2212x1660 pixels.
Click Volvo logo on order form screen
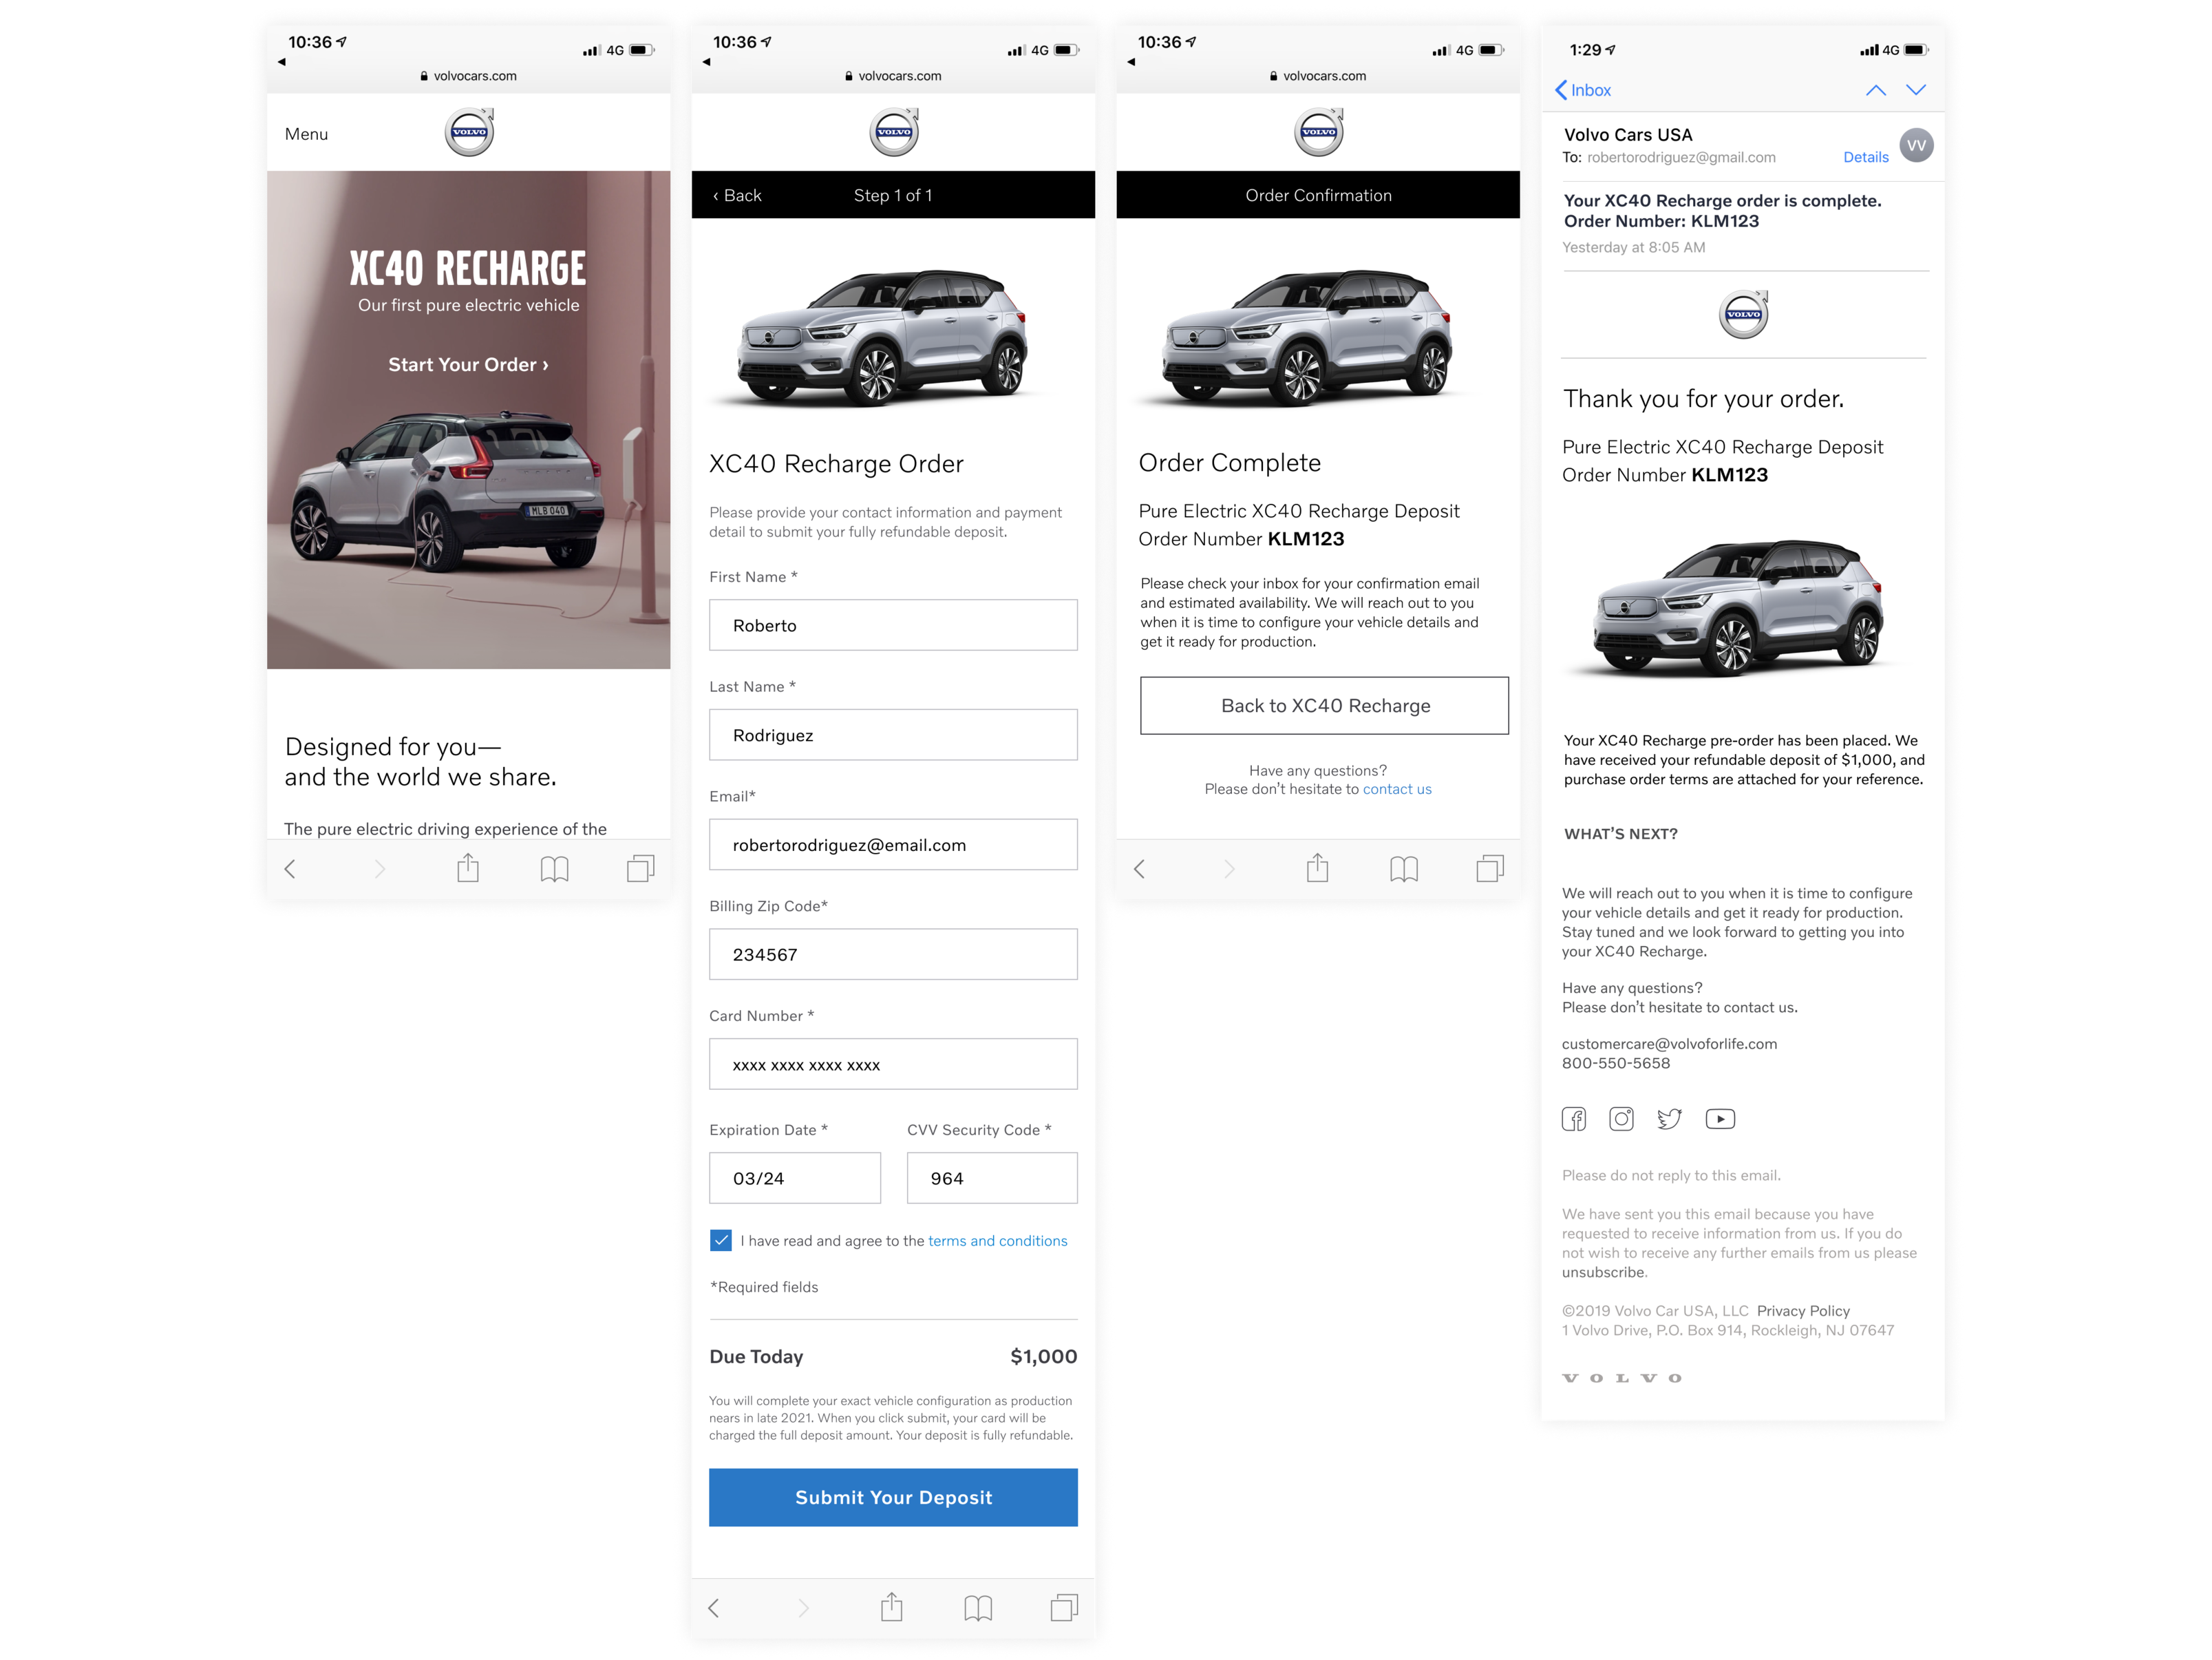[894, 132]
